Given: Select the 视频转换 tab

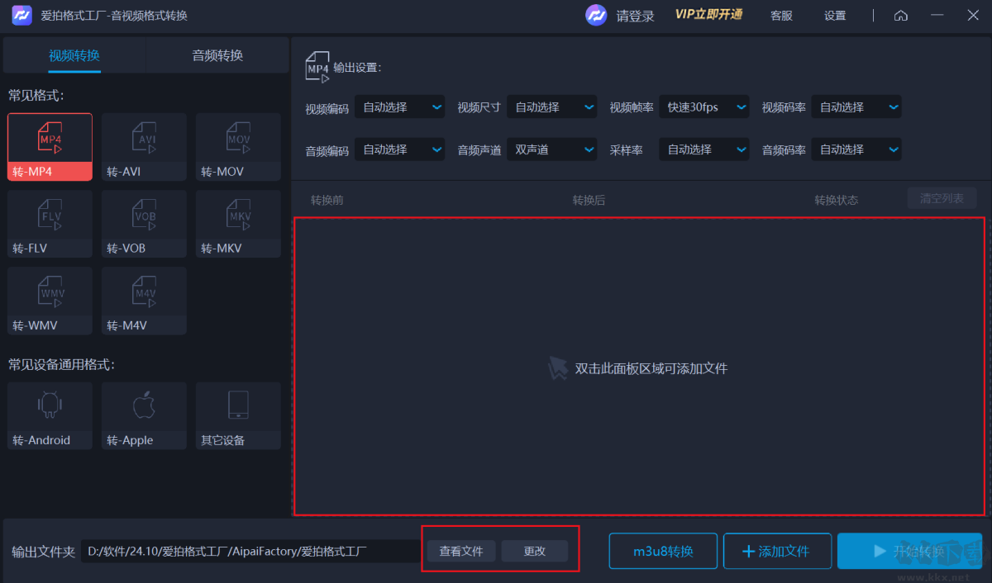Looking at the screenshot, I should [x=74, y=55].
